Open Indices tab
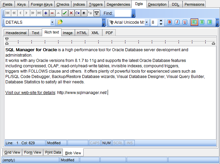 tap(79, 4)
